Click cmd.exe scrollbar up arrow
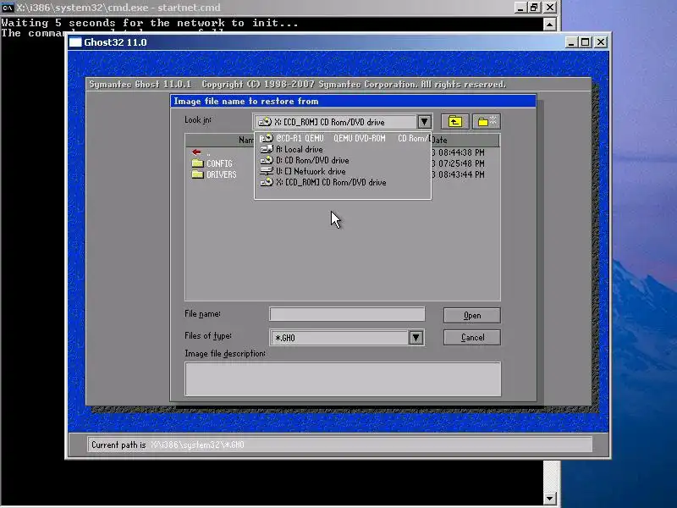Viewport: 677px width, 508px height. click(x=549, y=25)
